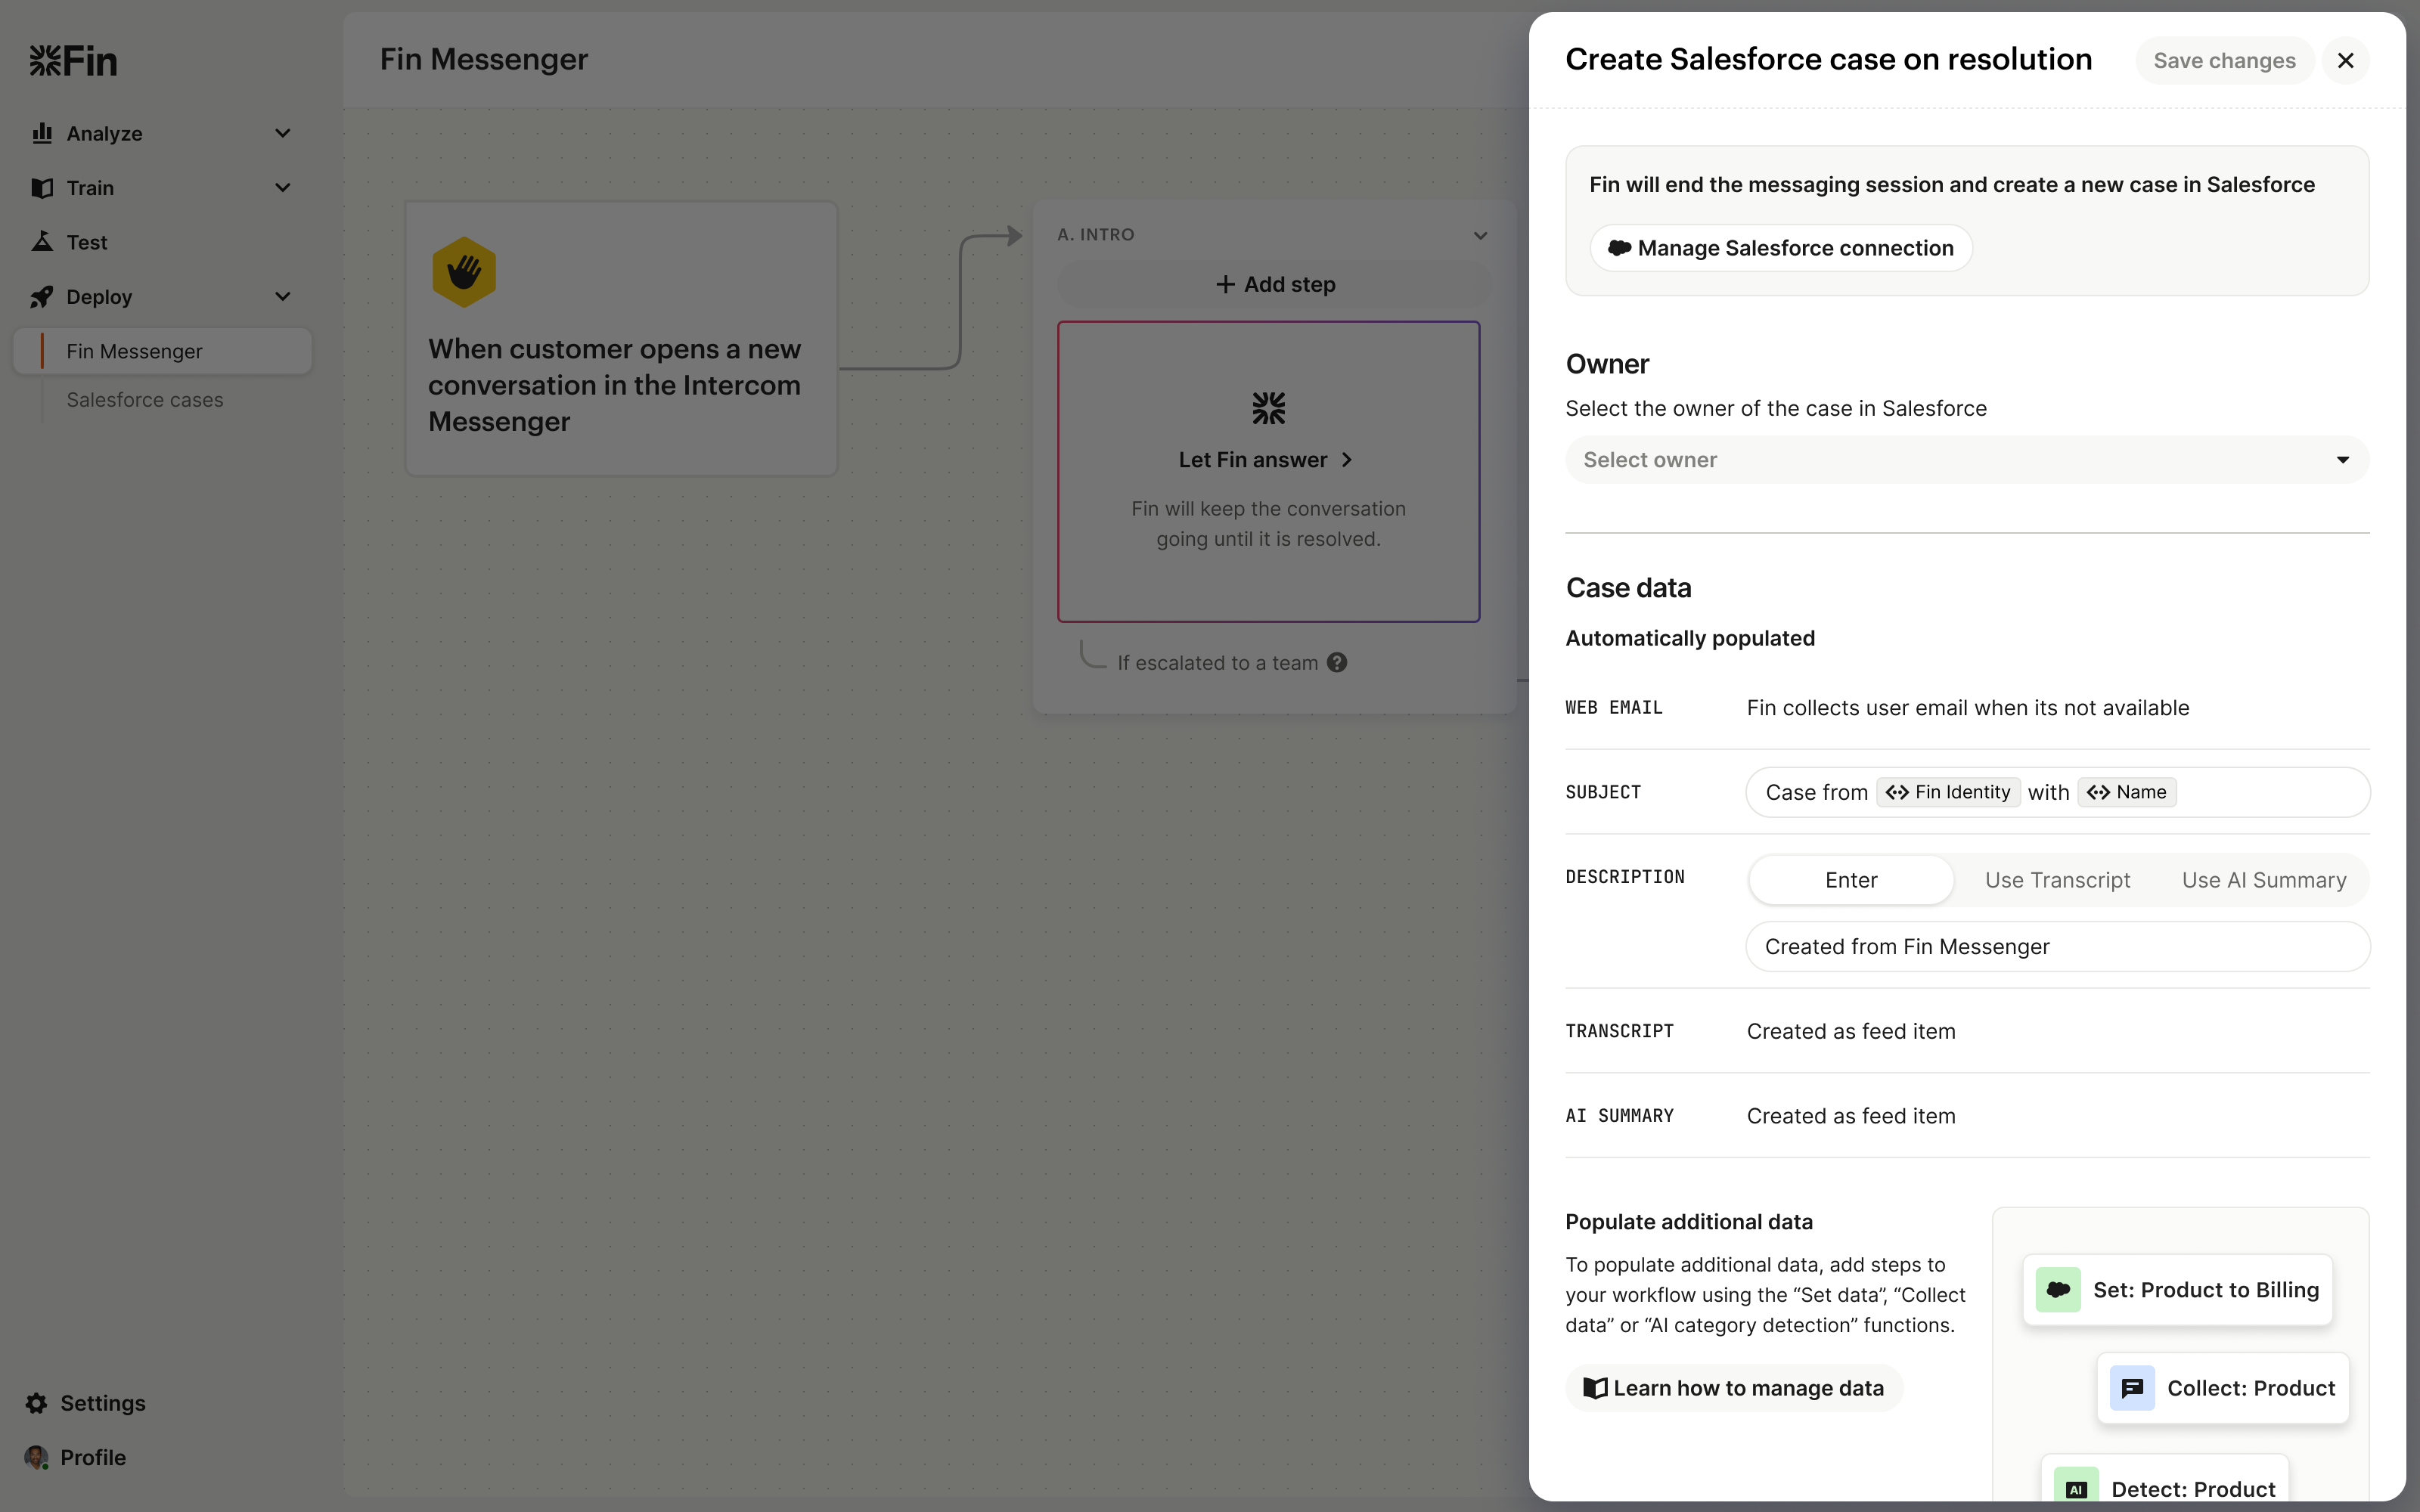Click the Fin logo icon
The height and width of the screenshot is (1512, 2420).
(46, 61)
